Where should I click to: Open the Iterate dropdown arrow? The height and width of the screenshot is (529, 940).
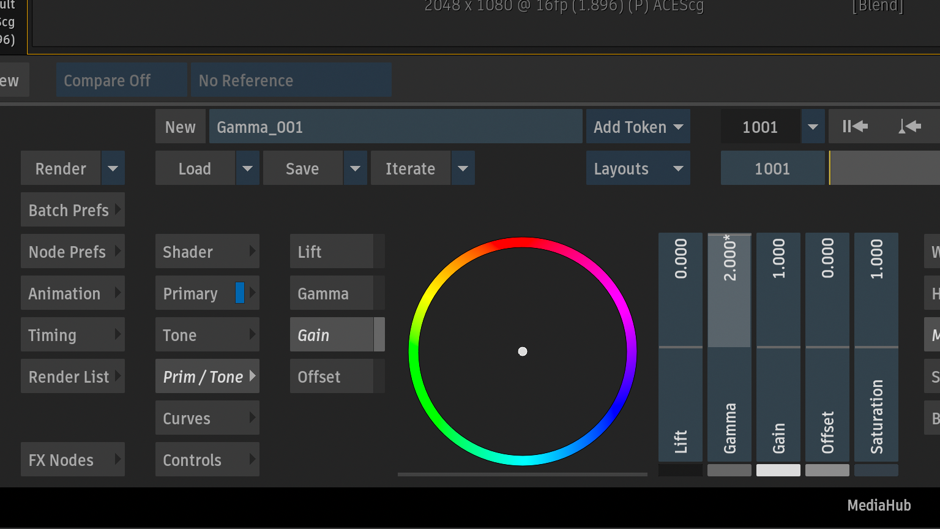click(463, 168)
